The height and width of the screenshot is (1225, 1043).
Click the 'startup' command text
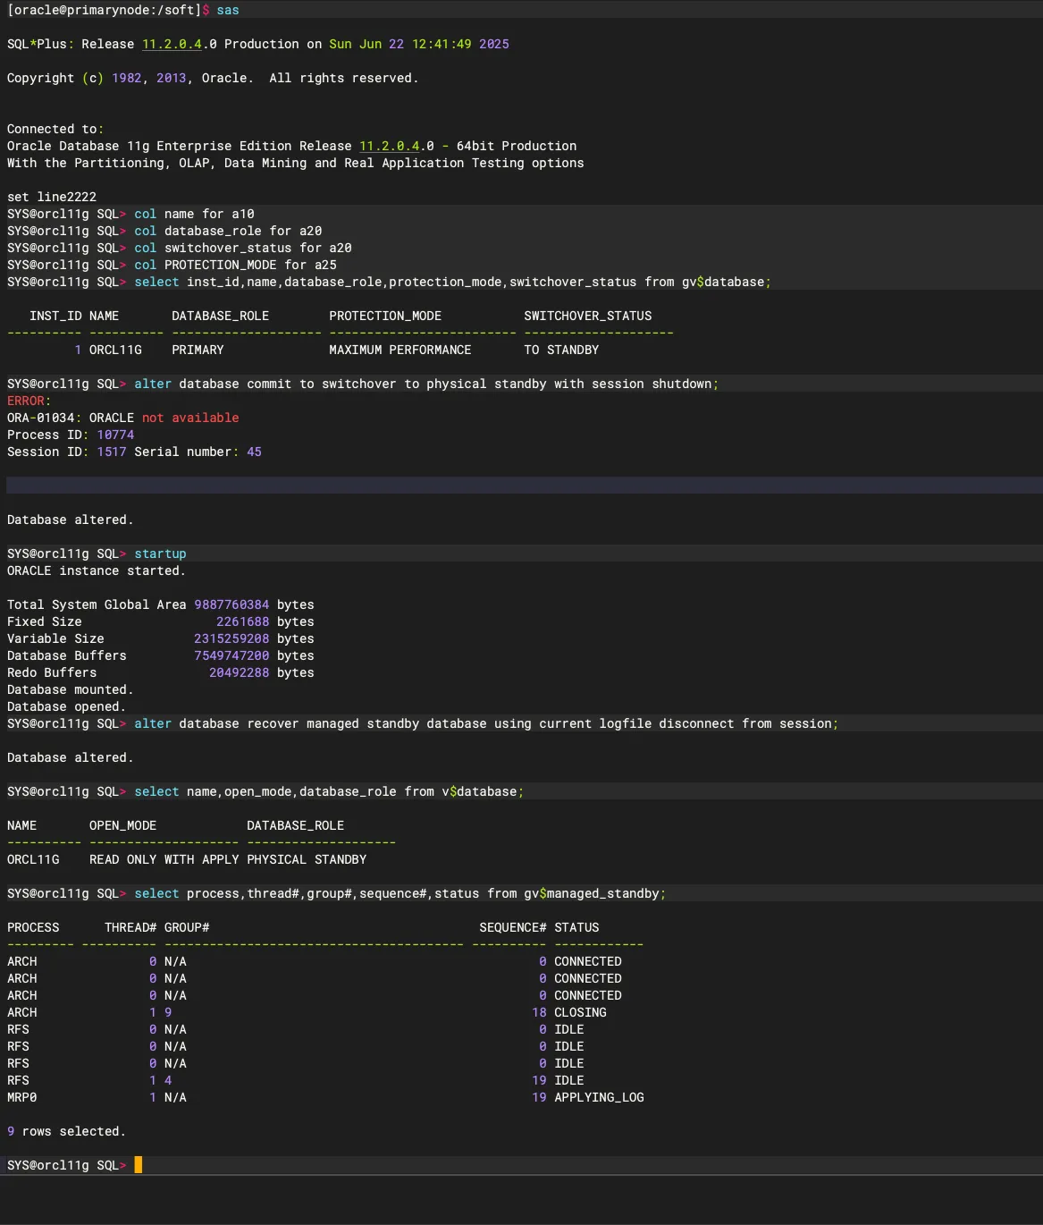tap(160, 553)
